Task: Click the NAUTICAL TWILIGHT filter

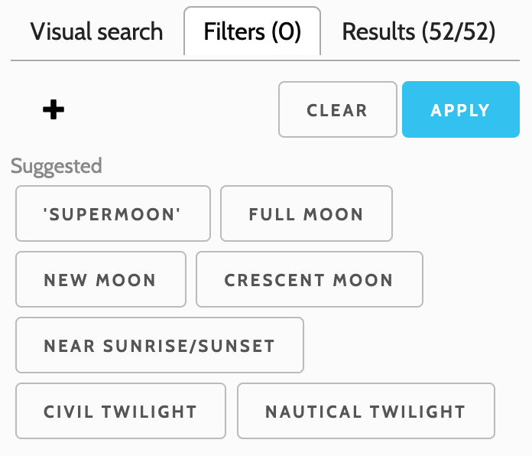Action: (365, 411)
